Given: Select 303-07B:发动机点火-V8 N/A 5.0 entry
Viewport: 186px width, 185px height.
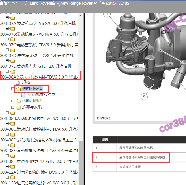Looking at the screenshot, I should coord(39,34).
